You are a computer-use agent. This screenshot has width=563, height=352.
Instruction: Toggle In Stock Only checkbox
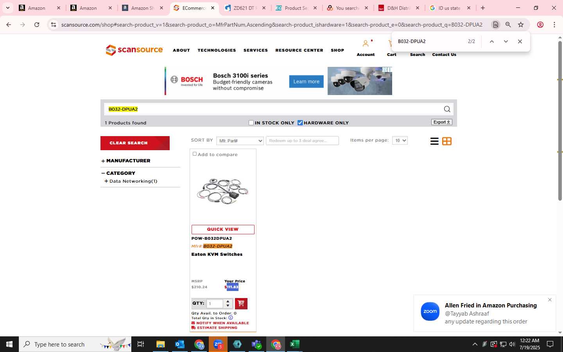click(251, 123)
